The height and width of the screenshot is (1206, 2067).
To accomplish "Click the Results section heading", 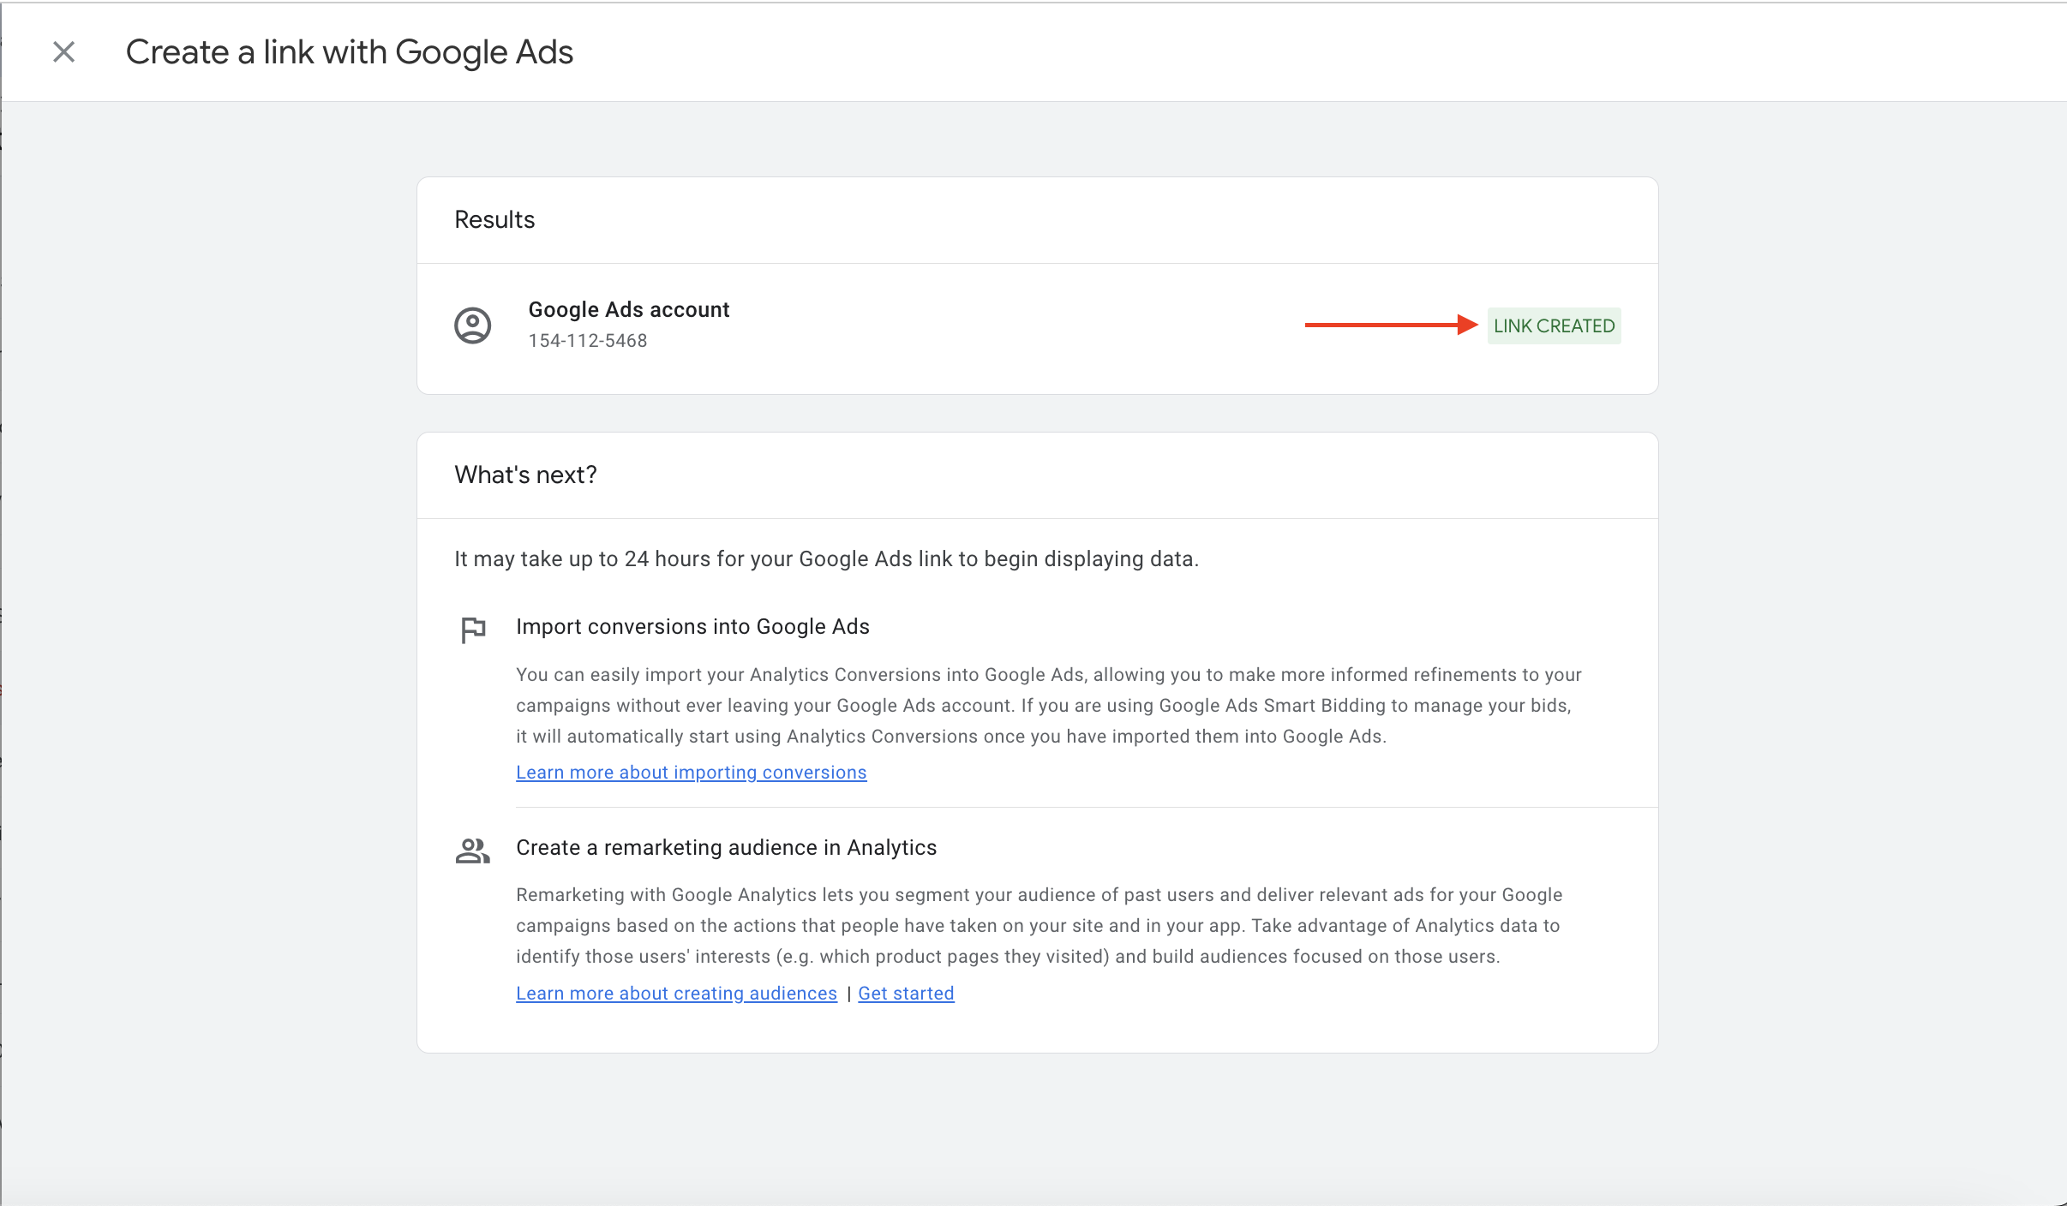I will tap(494, 220).
